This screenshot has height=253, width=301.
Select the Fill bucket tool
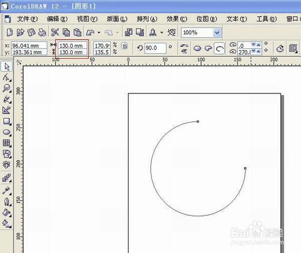point(7,213)
